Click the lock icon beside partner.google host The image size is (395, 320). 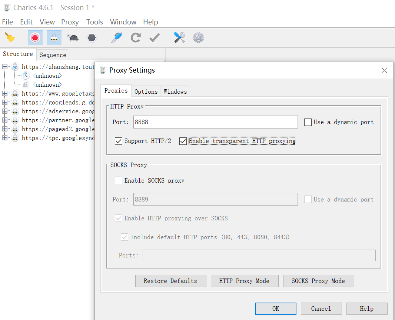(15, 120)
